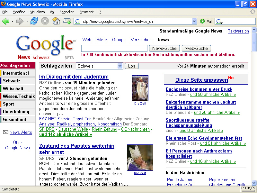Click the Diese Seite anpassen link

(202, 80)
